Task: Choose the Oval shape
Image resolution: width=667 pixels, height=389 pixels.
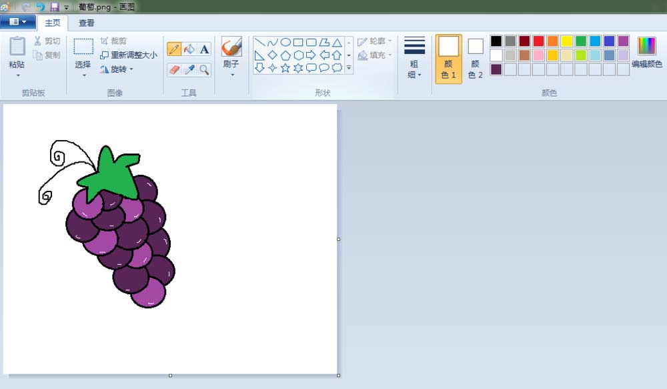Action: click(285, 42)
